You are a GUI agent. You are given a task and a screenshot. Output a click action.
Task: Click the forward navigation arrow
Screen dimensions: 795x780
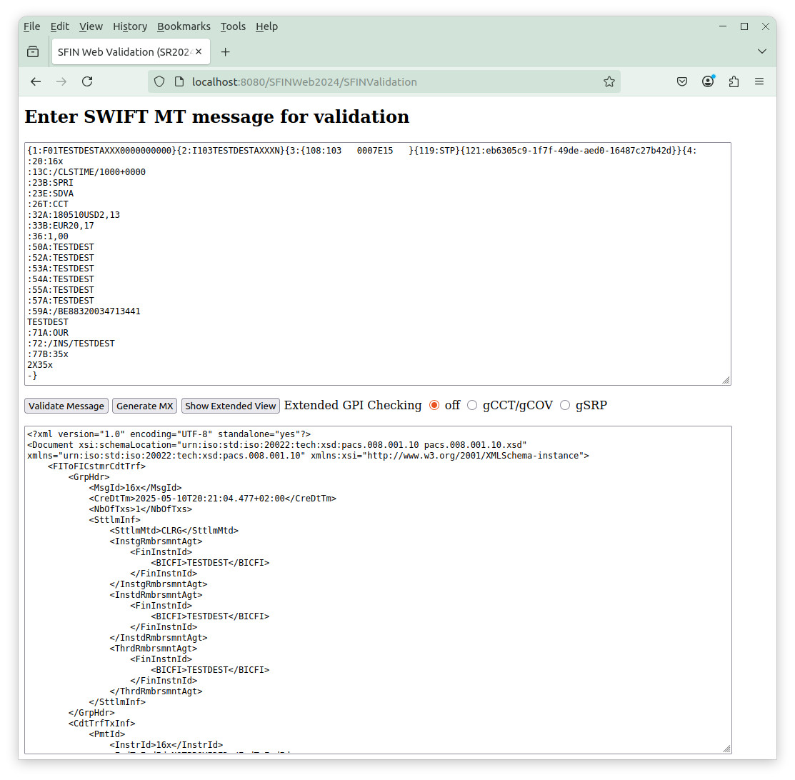61,81
